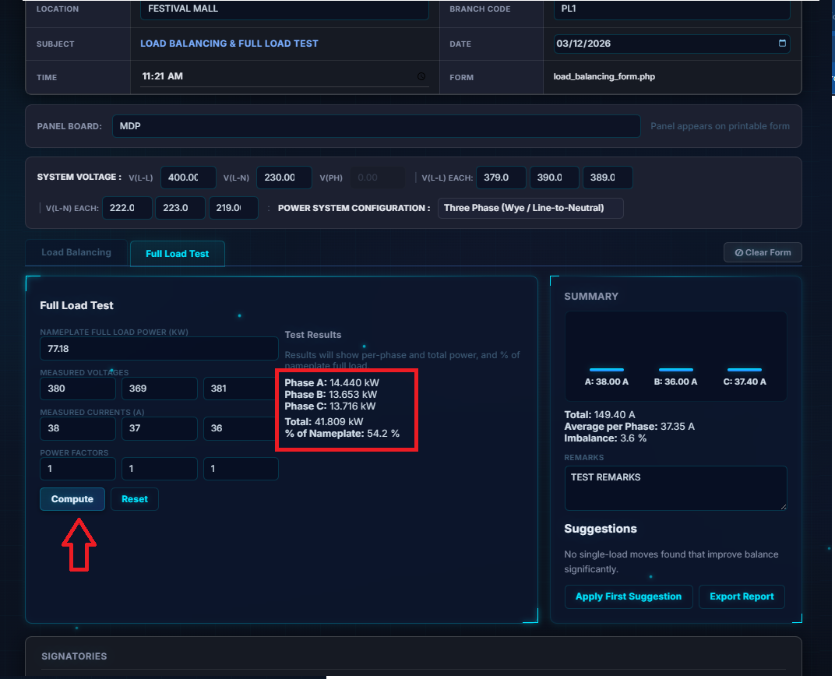Click the Location field with Festival Mall
Image resolution: width=835 pixels, height=679 pixels.
pos(284,9)
